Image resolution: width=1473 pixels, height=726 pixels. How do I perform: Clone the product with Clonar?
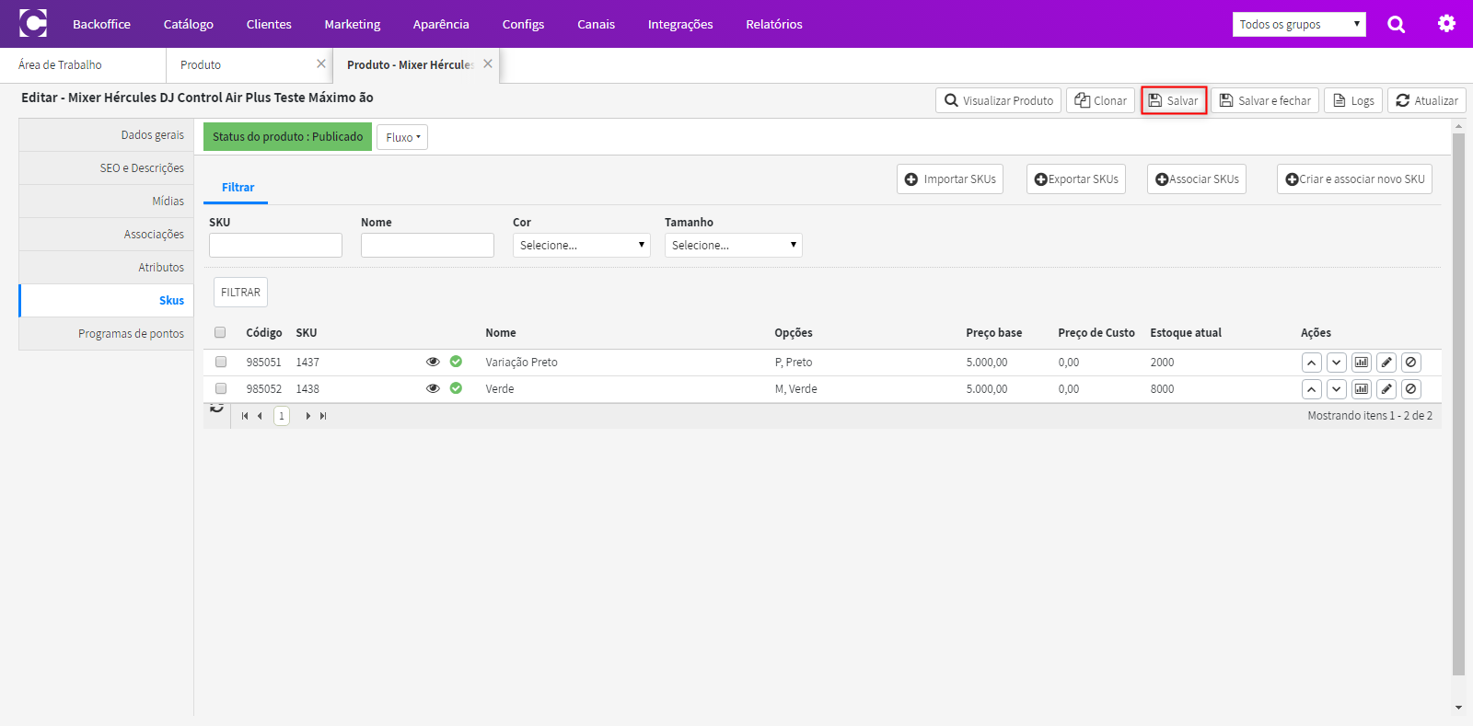point(1100,100)
